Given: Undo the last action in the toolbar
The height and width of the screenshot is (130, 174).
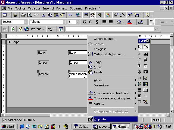Looking at the screenshot, I should [70, 15].
